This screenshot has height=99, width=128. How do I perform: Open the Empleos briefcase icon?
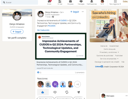(70, 1)
